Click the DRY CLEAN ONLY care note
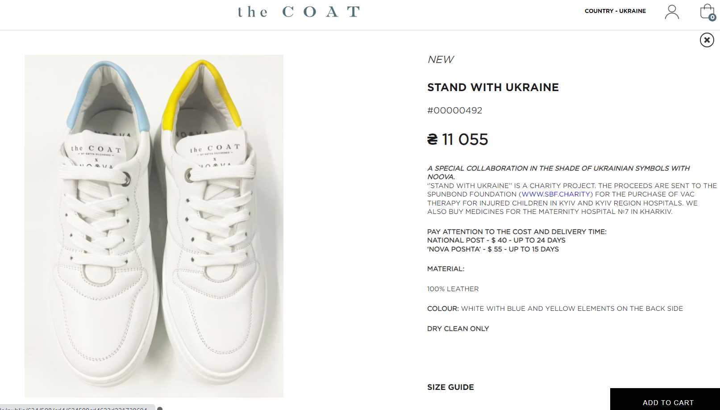Screen dimensions: 720x410 pyautogui.click(x=458, y=329)
